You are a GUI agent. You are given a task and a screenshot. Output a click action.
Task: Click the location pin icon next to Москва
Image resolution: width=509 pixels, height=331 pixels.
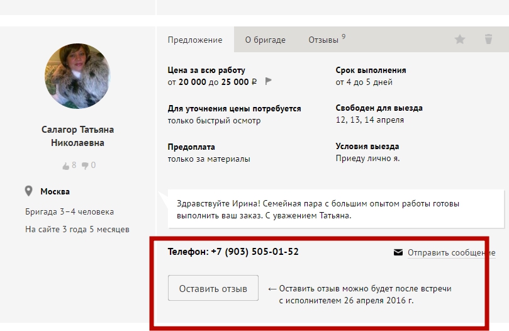(29, 191)
